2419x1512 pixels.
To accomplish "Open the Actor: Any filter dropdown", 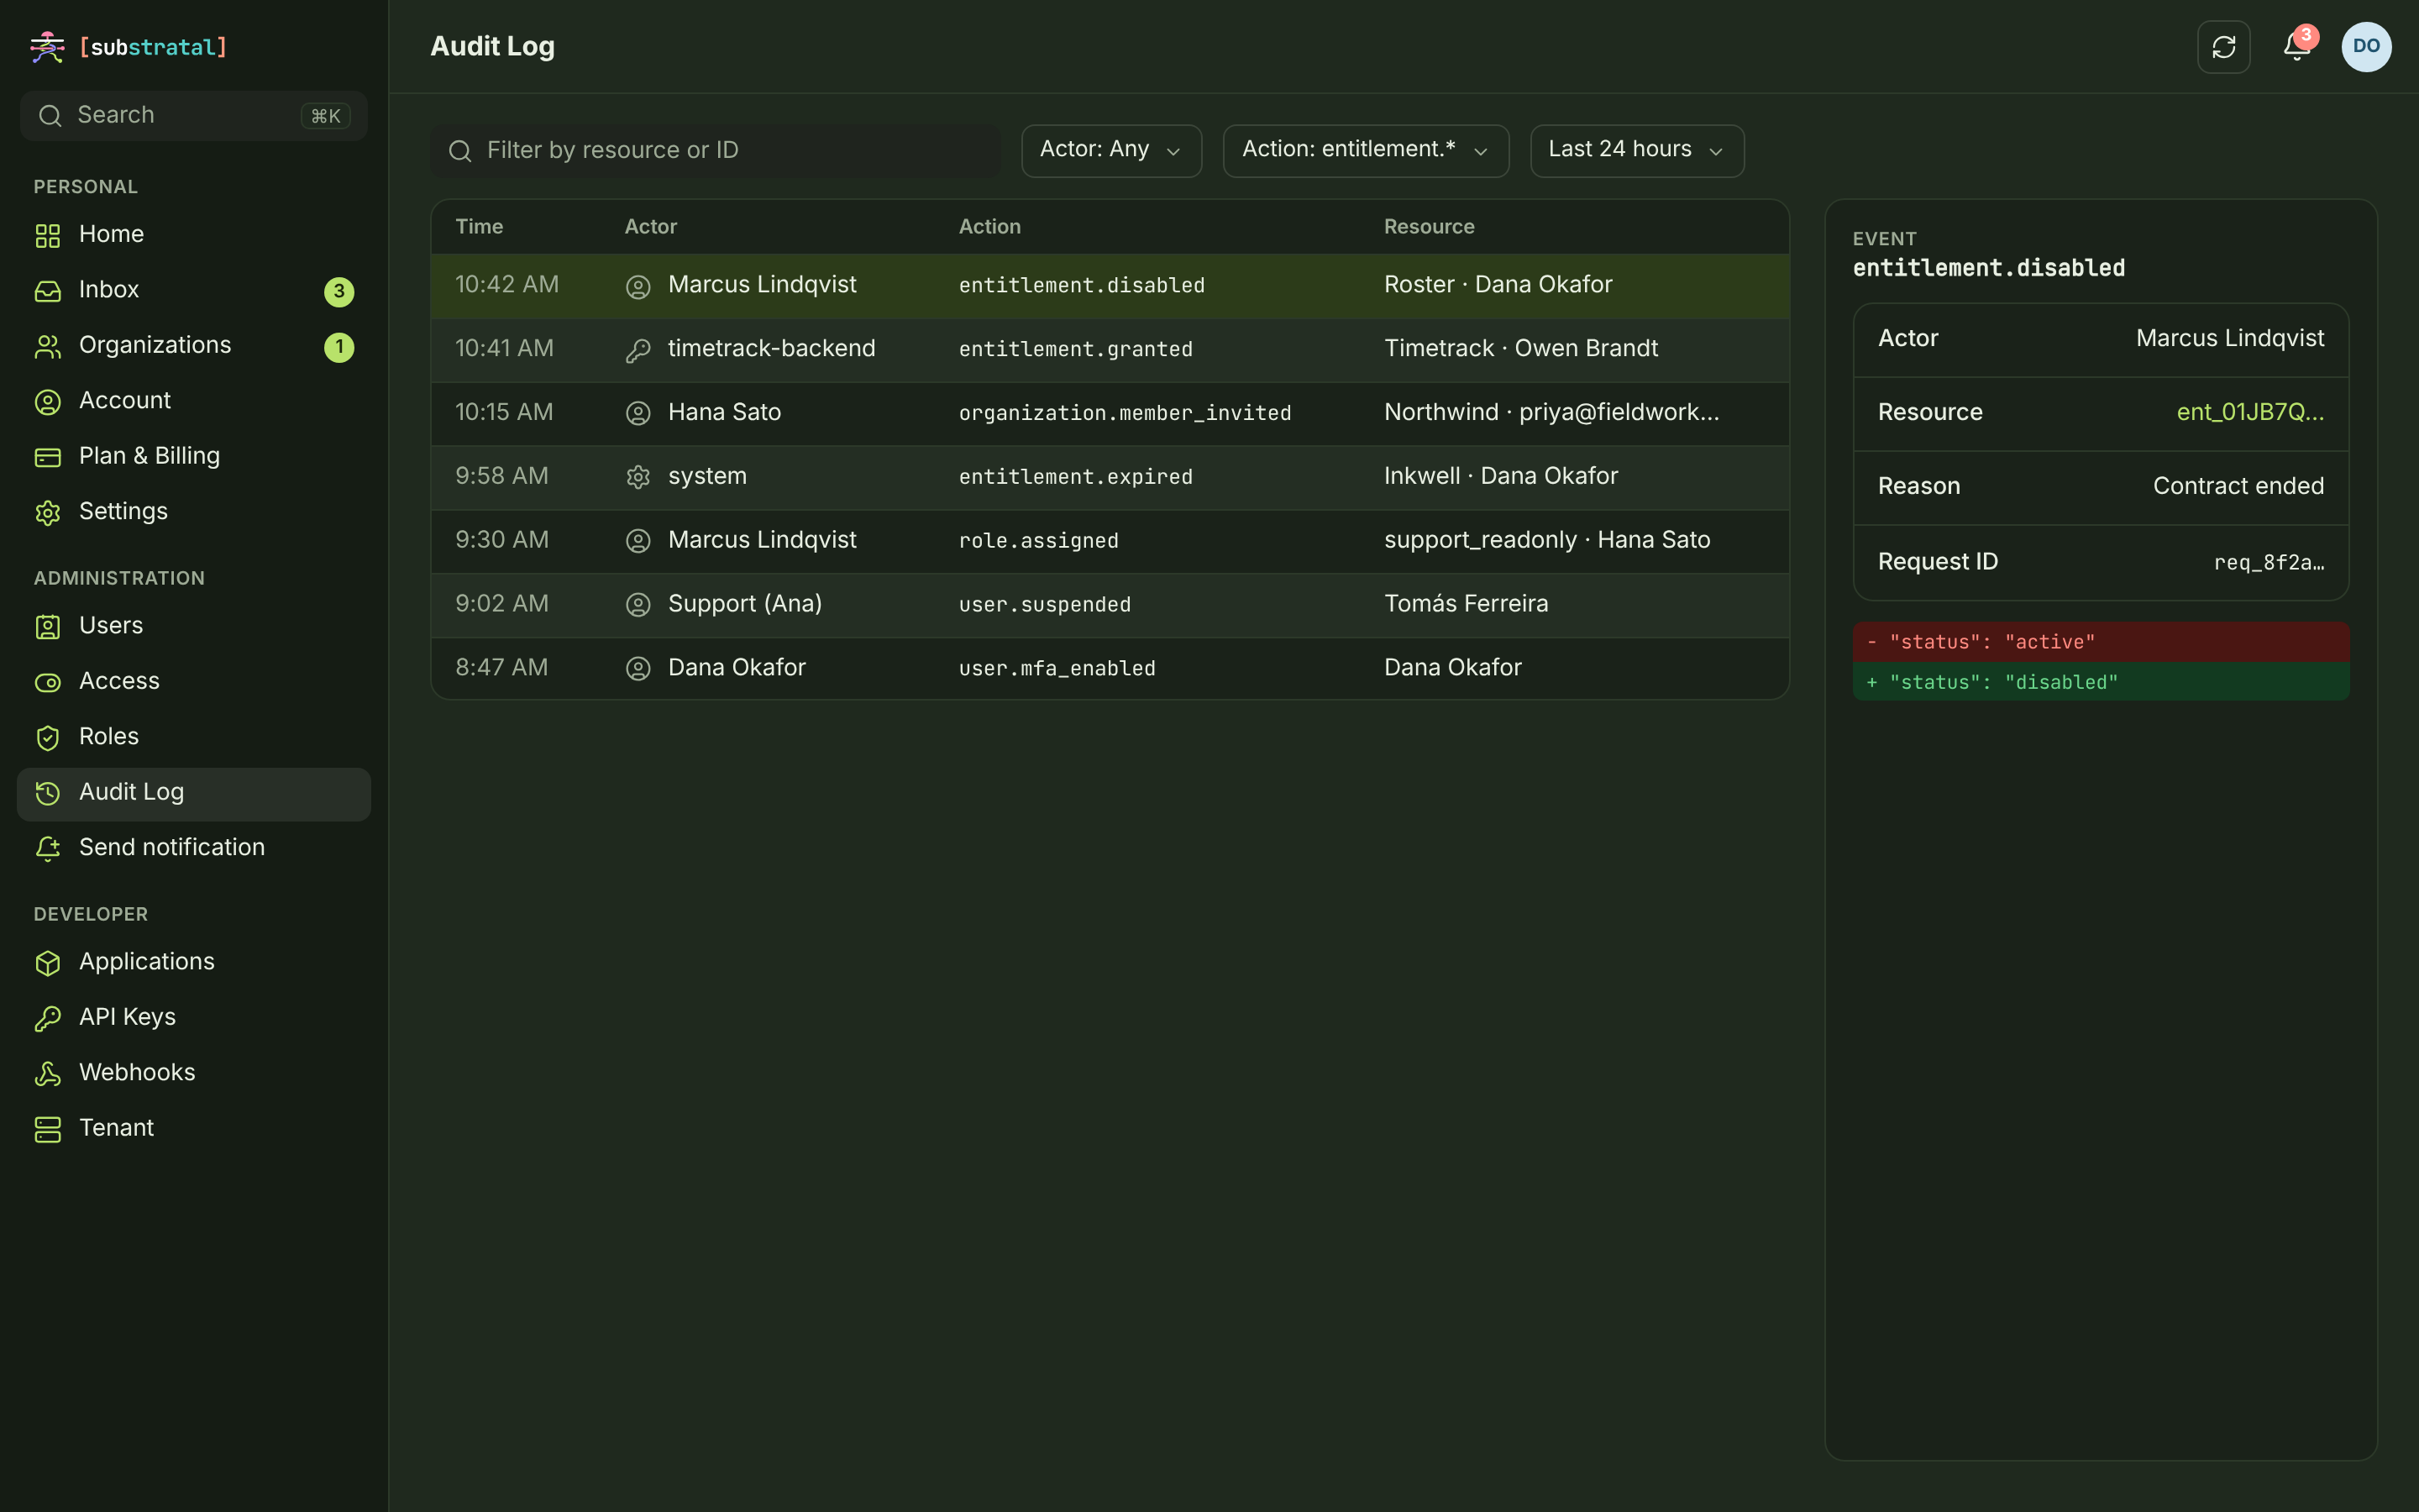I will 1111,150.
